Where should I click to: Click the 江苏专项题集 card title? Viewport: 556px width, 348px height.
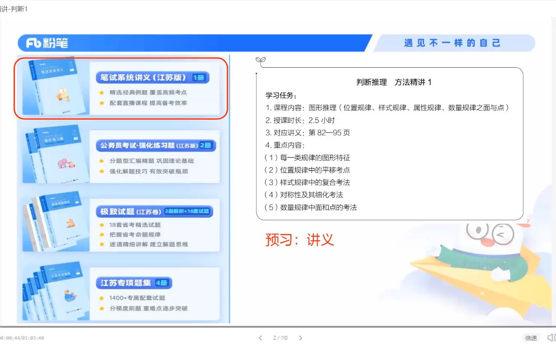126,283
